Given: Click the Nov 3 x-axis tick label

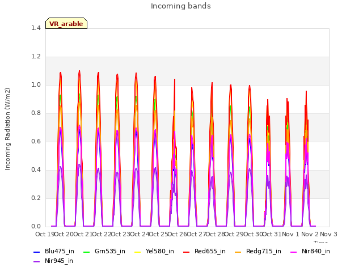Looking at the screenshot, I should point(328,234).
